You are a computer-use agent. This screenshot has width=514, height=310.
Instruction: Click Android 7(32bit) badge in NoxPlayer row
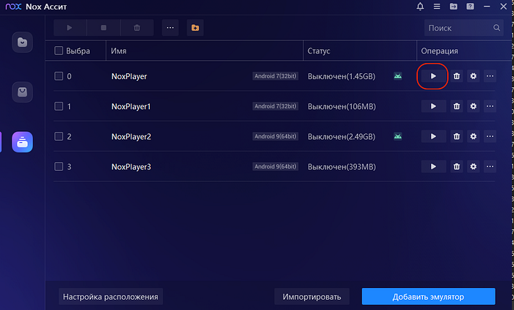click(x=275, y=76)
